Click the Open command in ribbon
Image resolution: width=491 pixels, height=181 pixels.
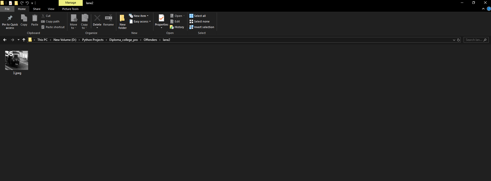pyautogui.click(x=177, y=16)
